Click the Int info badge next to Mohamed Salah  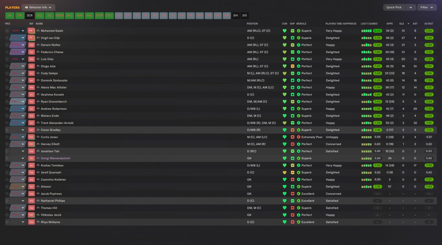[31, 31]
